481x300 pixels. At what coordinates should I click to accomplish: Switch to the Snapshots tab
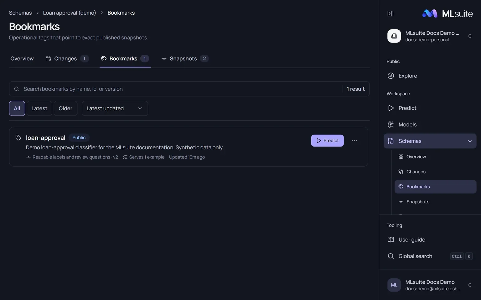point(185,59)
